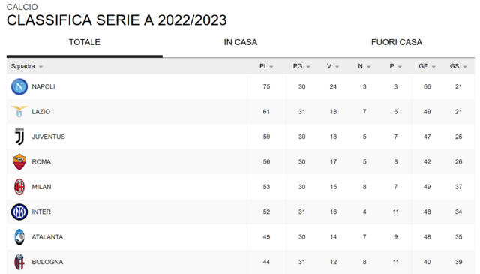Click the Lazio eagle logo
This screenshot has width=480, height=274.
pyautogui.click(x=19, y=112)
